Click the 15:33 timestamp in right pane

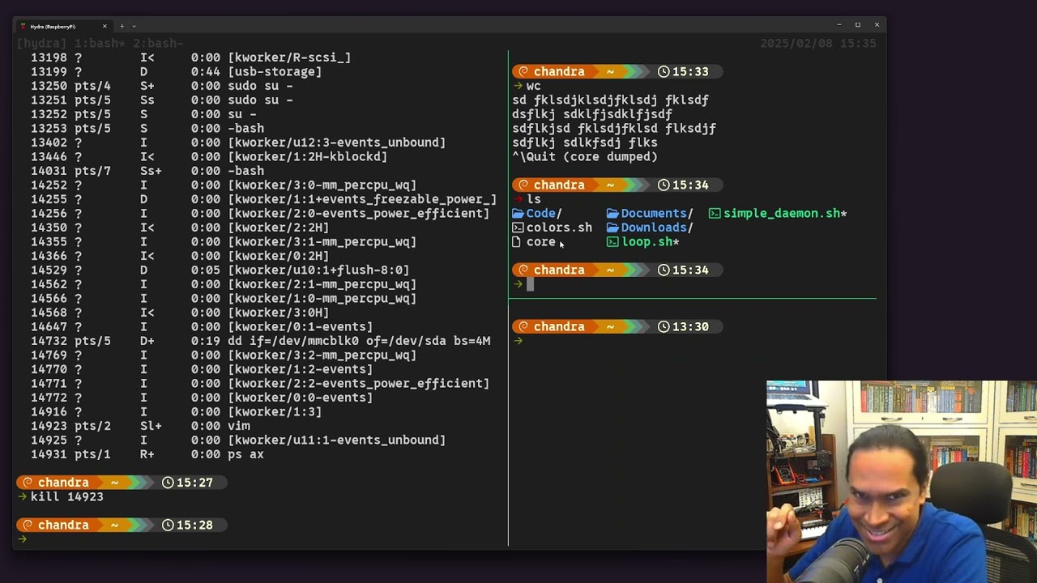coord(690,71)
